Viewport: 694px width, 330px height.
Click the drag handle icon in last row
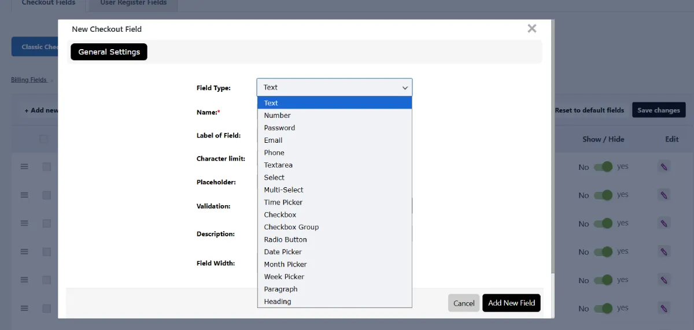click(24, 308)
